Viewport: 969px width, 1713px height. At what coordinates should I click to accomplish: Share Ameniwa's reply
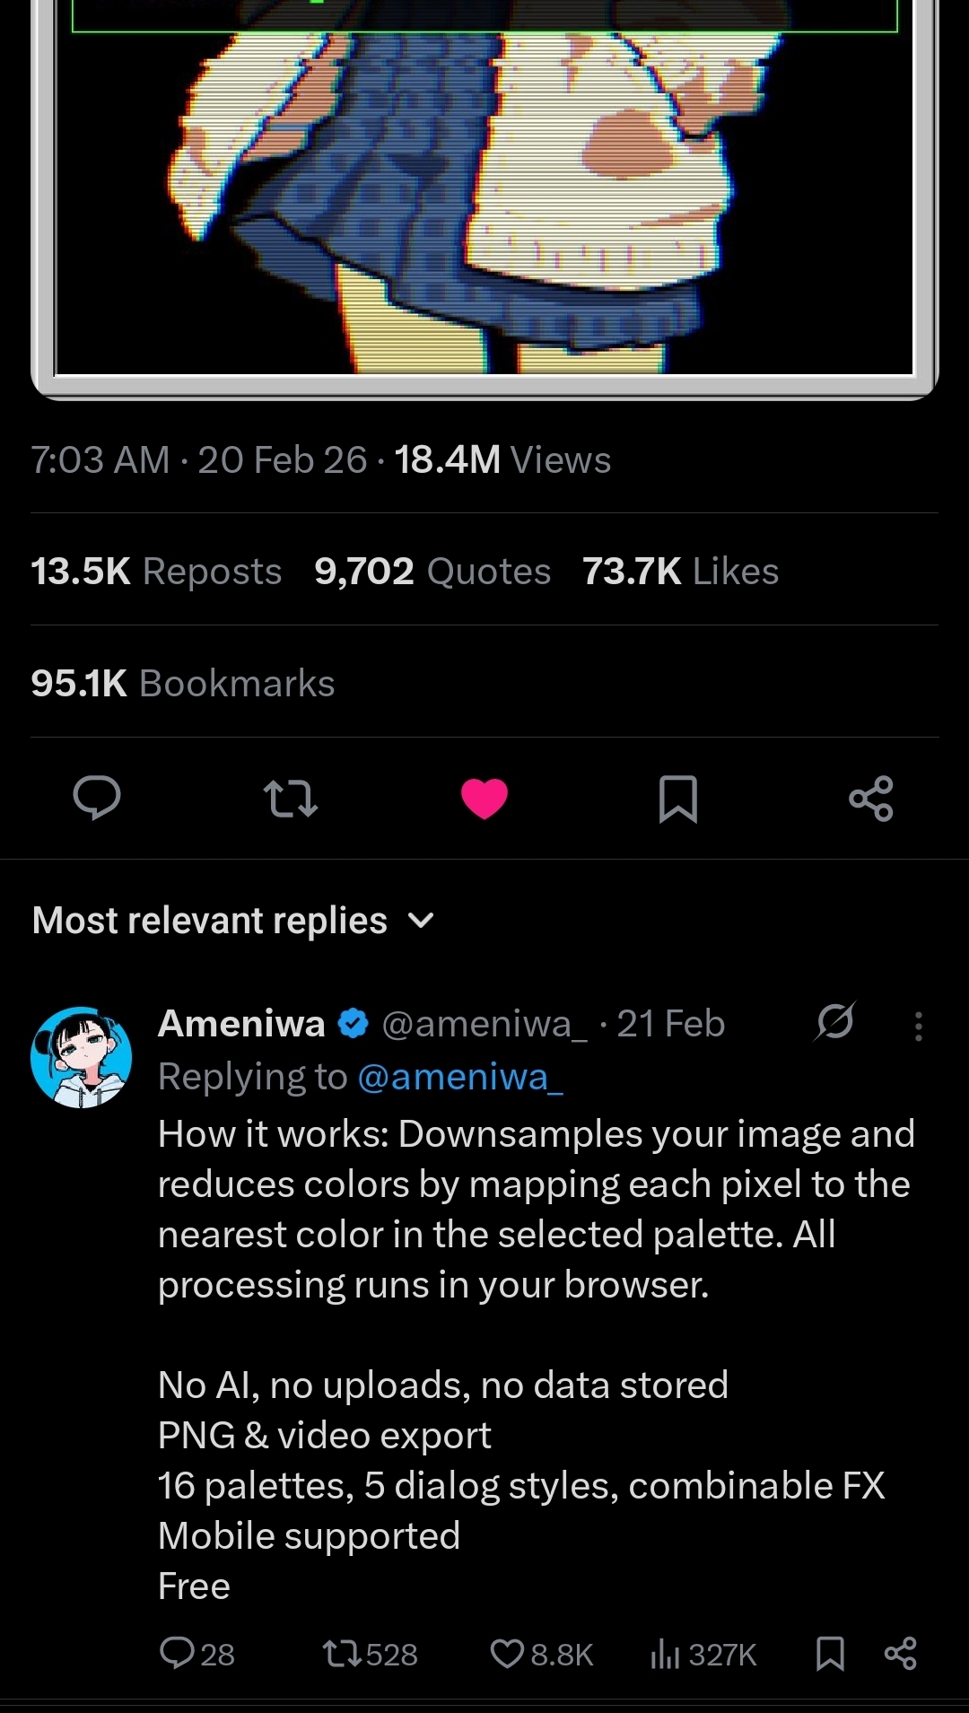[900, 1653]
